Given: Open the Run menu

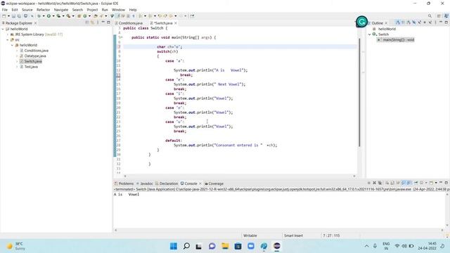Looking at the screenshot, I should (x=105, y=10).
